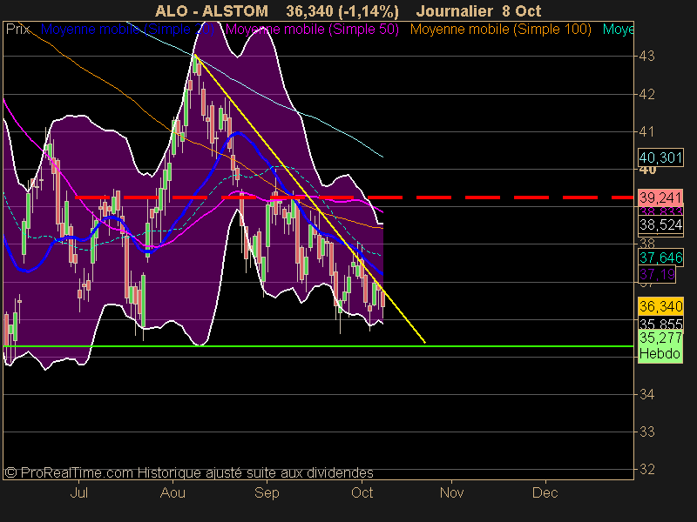Screen dimensions: 697x522
Task: Click the 32 tick on the price axis
Action: (x=646, y=469)
